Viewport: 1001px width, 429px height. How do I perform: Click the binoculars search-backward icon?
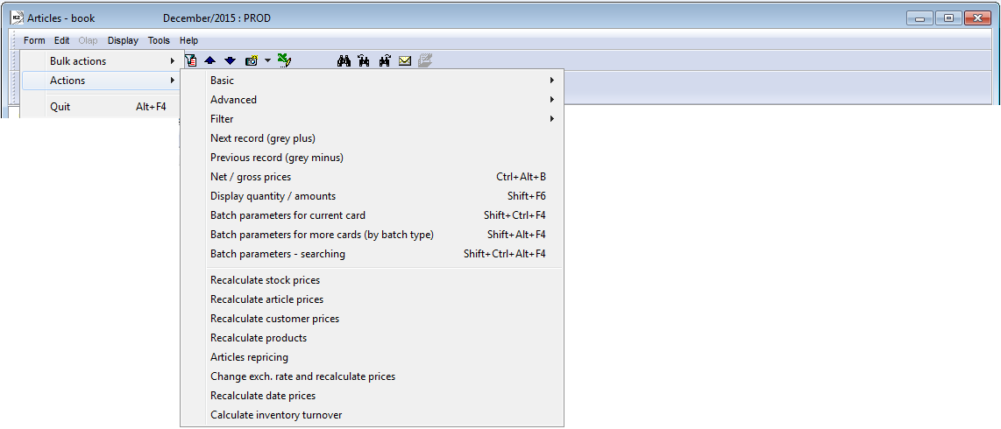pyautogui.click(x=365, y=61)
